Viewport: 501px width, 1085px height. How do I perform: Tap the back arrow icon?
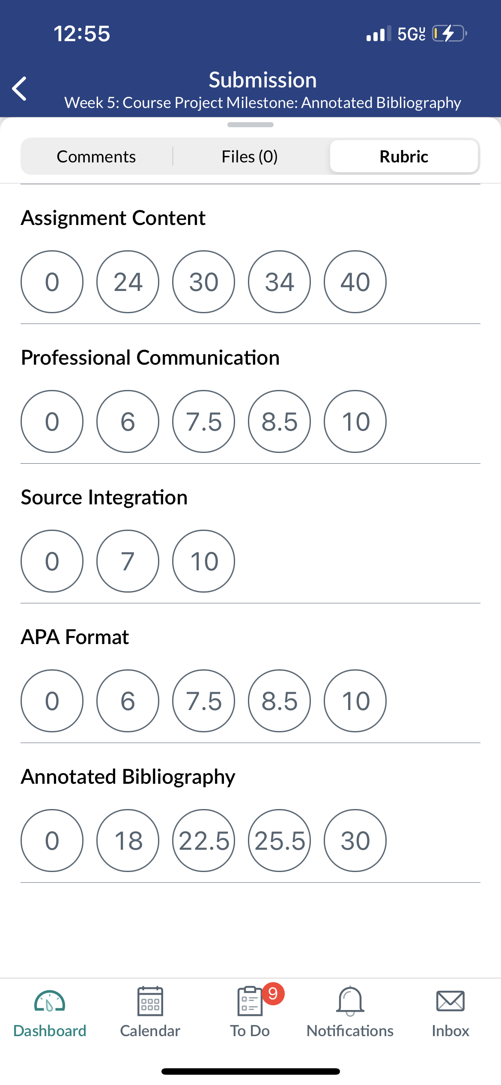pyautogui.click(x=19, y=89)
